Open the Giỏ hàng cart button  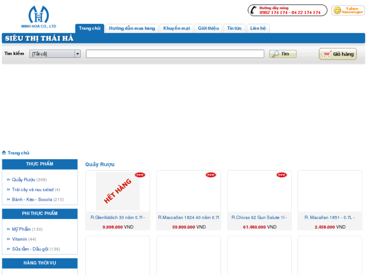pos(338,54)
